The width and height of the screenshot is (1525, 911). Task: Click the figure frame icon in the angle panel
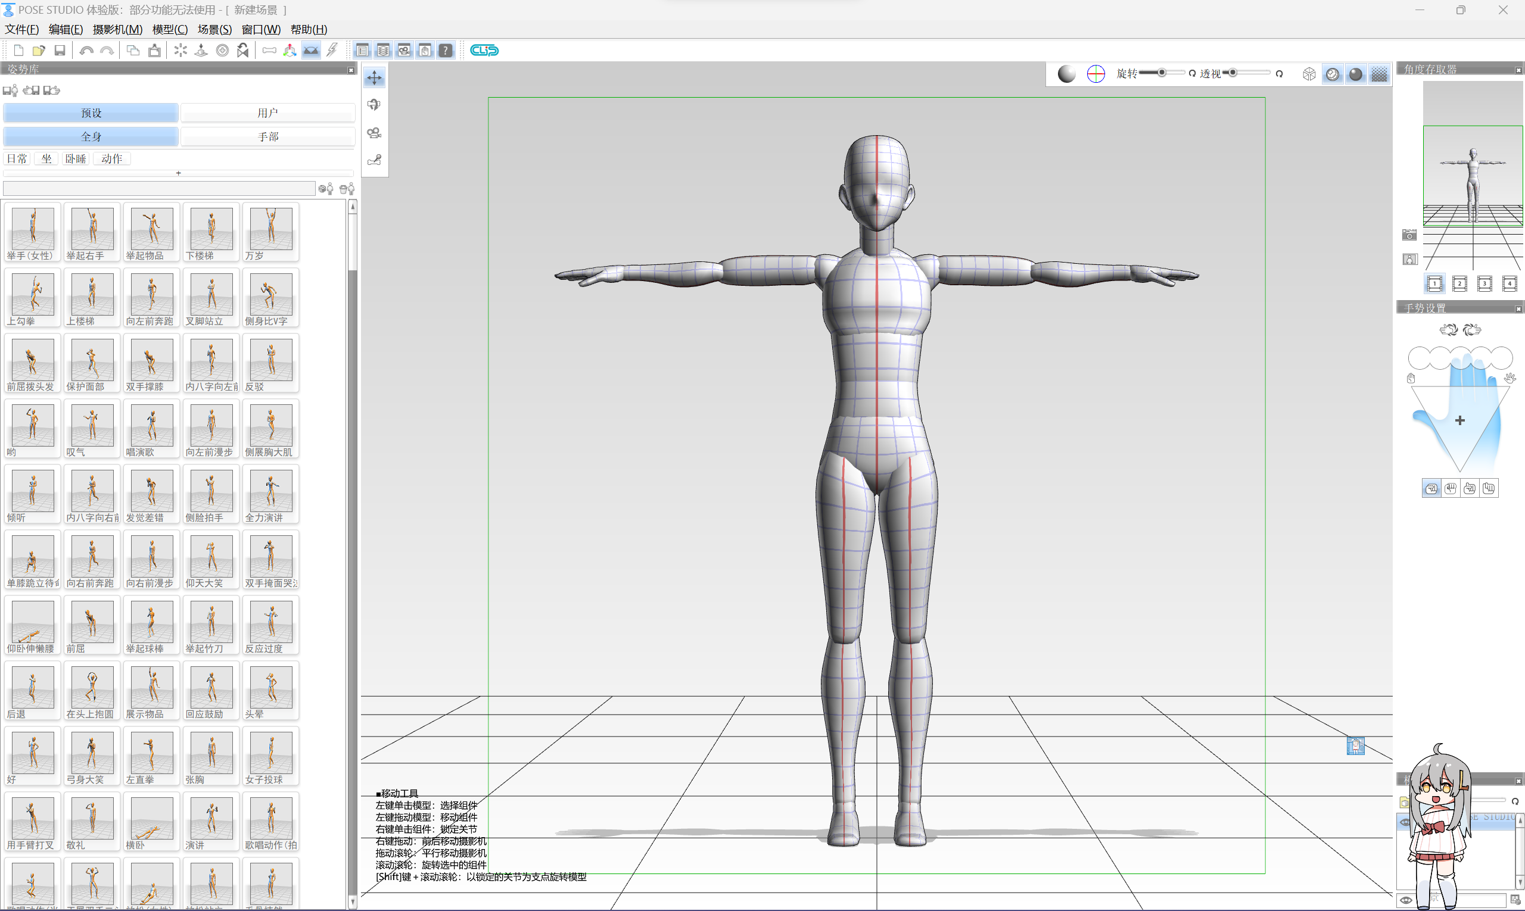[1409, 260]
